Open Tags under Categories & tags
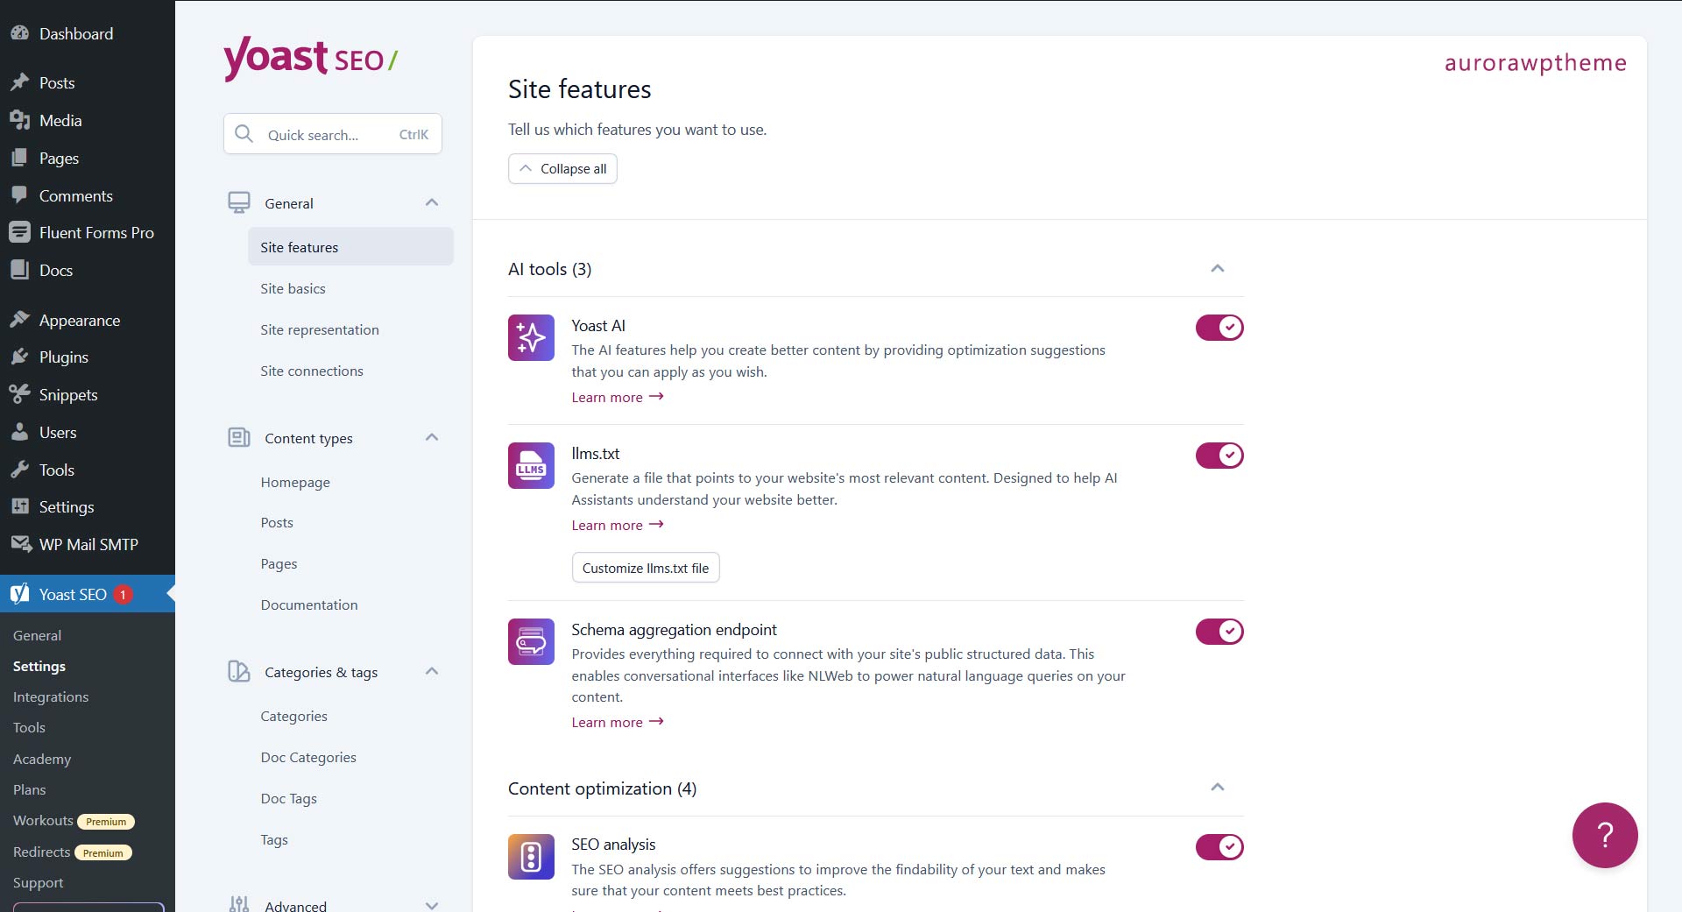The image size is (1682, 912). point(274,839)
